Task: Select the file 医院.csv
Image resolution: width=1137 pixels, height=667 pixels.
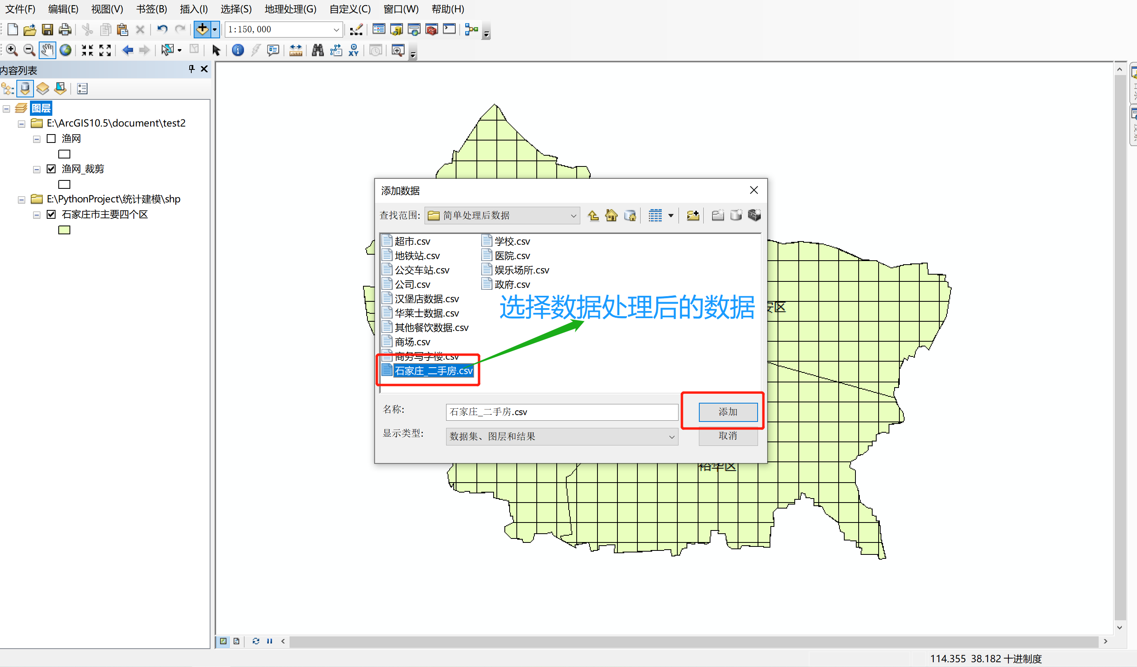Action: point(506,256)
